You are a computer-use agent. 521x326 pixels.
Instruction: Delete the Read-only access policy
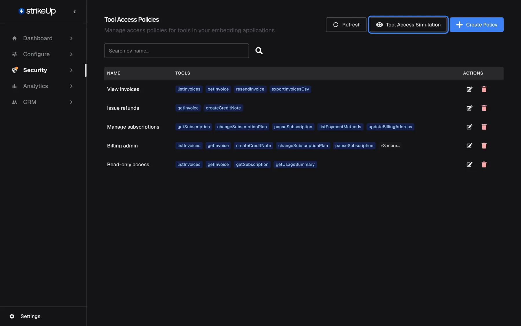(484, 164)
